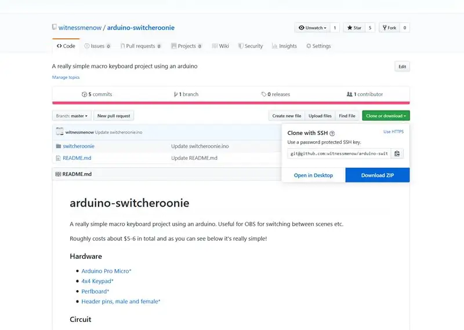464x330 pixels.
Task: Click New pull request button
Action: [114, 116]
